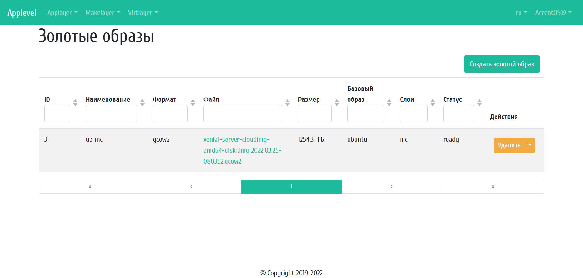Sort by Статус column arrows

point(479,103)
